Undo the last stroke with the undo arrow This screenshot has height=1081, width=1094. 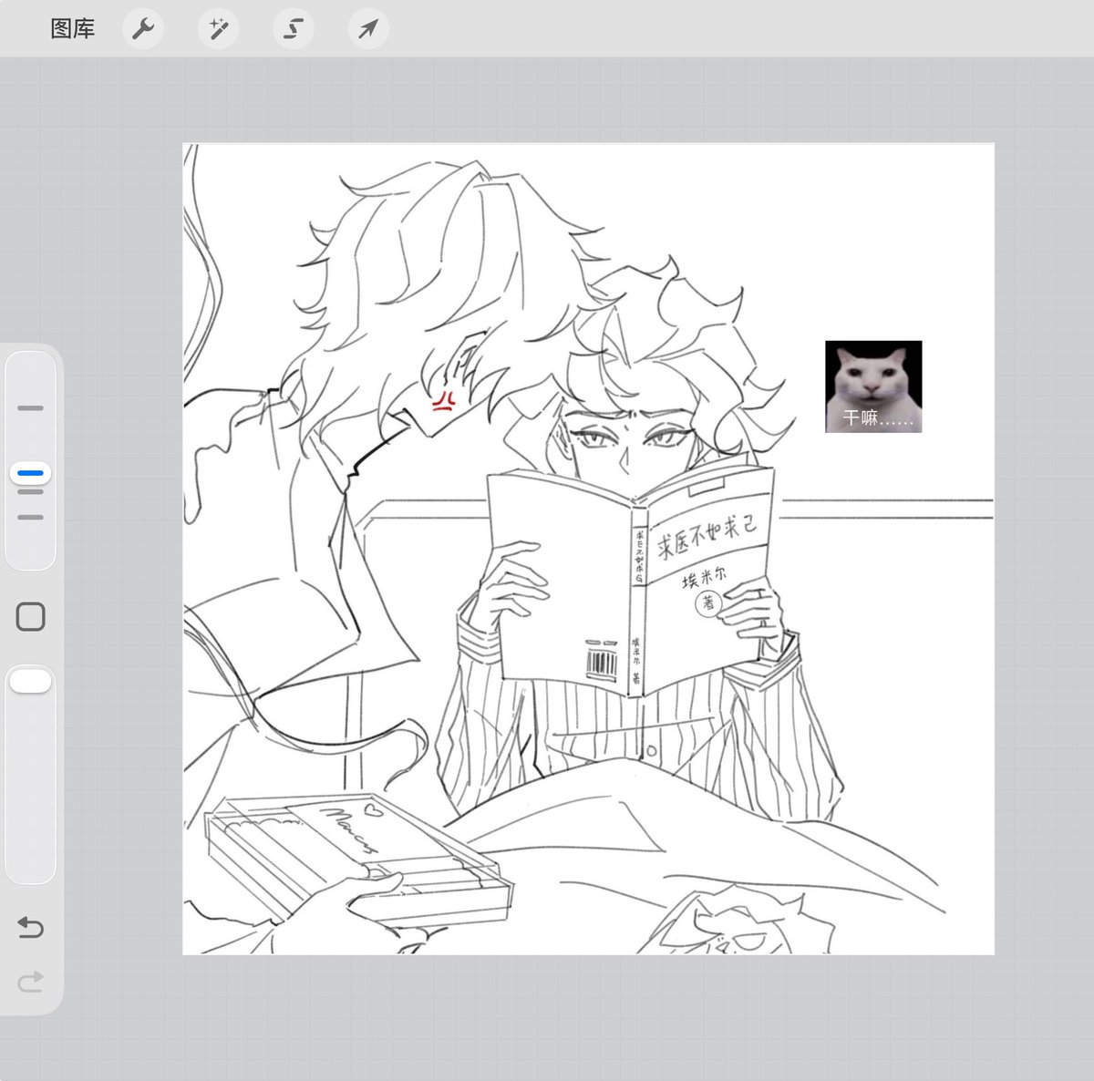pos(31,928)
